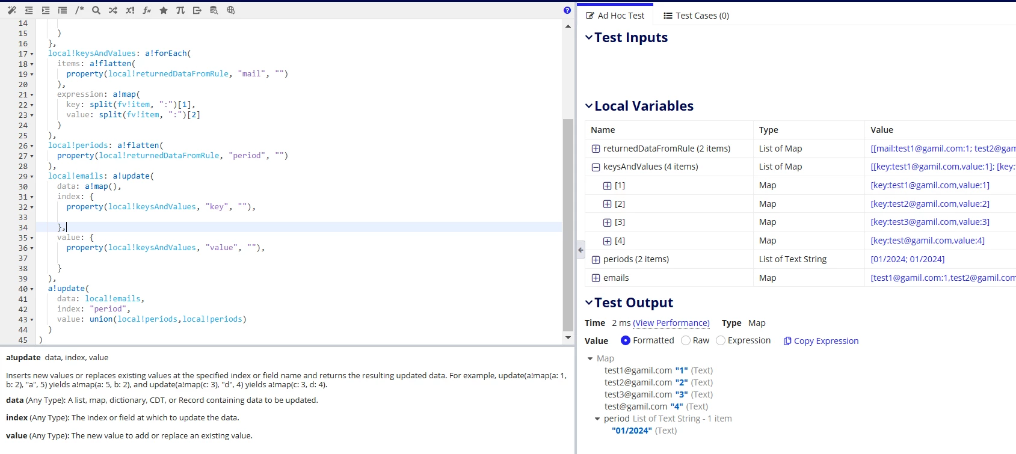Screen dimensions: 1016x454
Task: Expand the emails variable row
Action: pyautogui.click(x=596, y=278)
